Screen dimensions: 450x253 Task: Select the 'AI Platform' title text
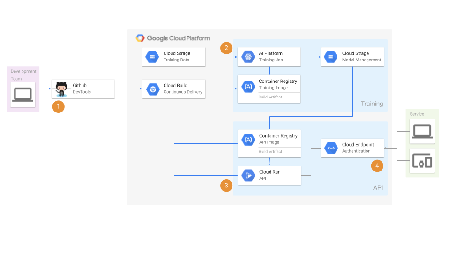click(270, 53)
